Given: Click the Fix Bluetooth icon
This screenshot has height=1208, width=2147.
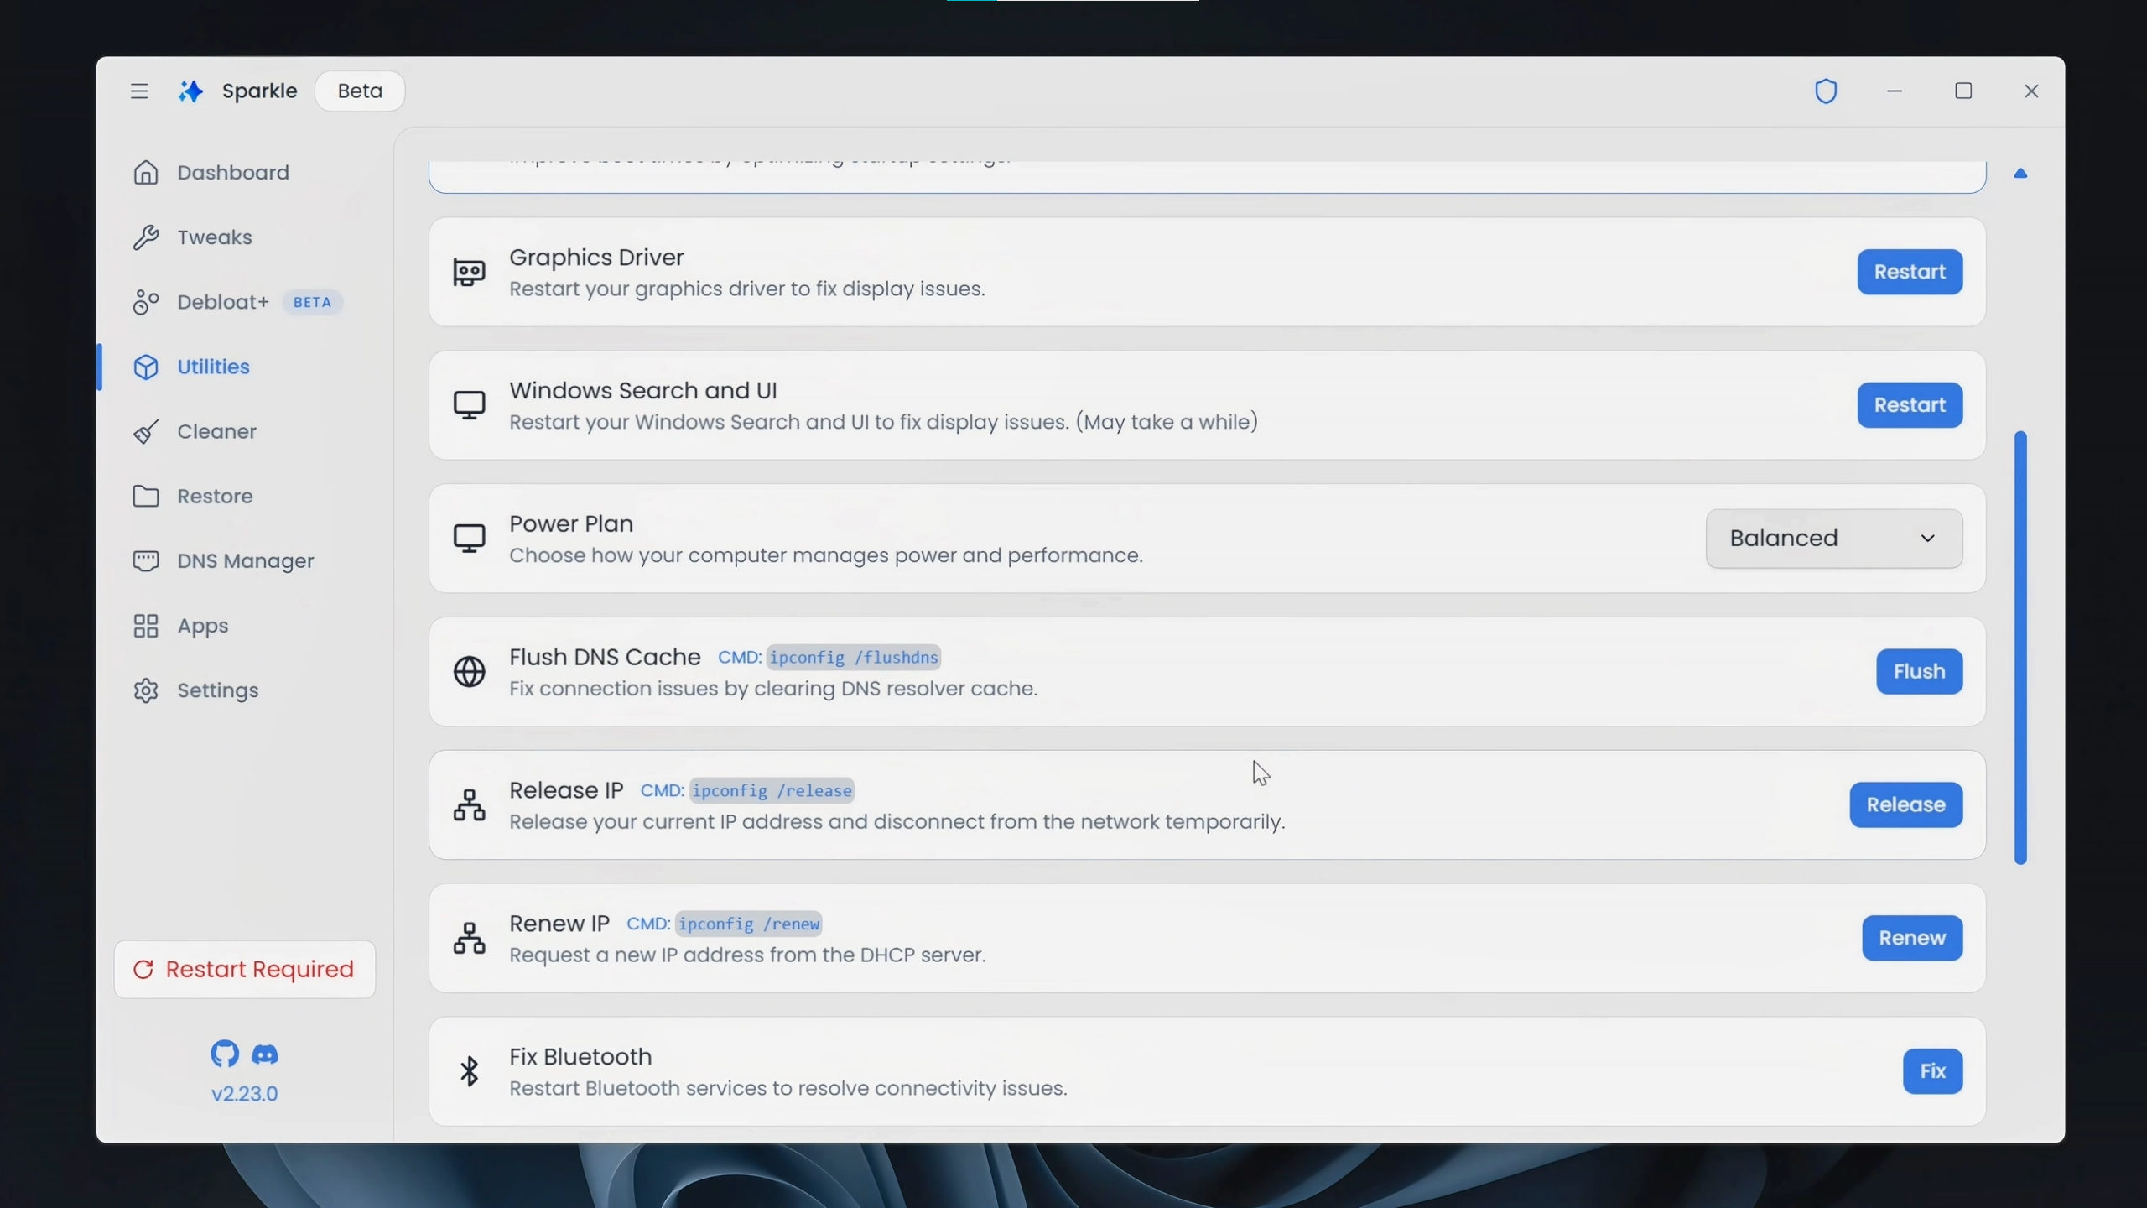Looking at the screenshot, I should point(470,1071).
